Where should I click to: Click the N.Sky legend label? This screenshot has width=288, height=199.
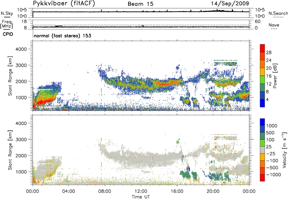pyautogui.click(x=7, y=13)
